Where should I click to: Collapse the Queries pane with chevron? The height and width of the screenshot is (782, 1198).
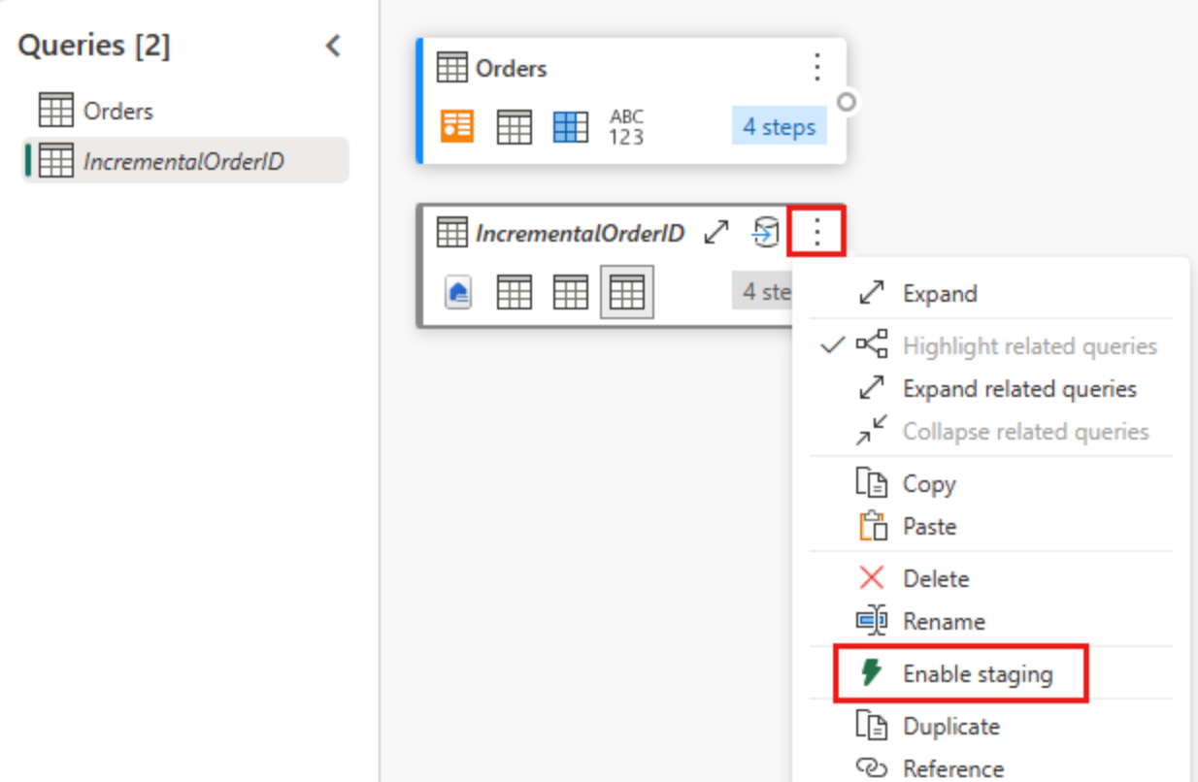tap(333, 46)
